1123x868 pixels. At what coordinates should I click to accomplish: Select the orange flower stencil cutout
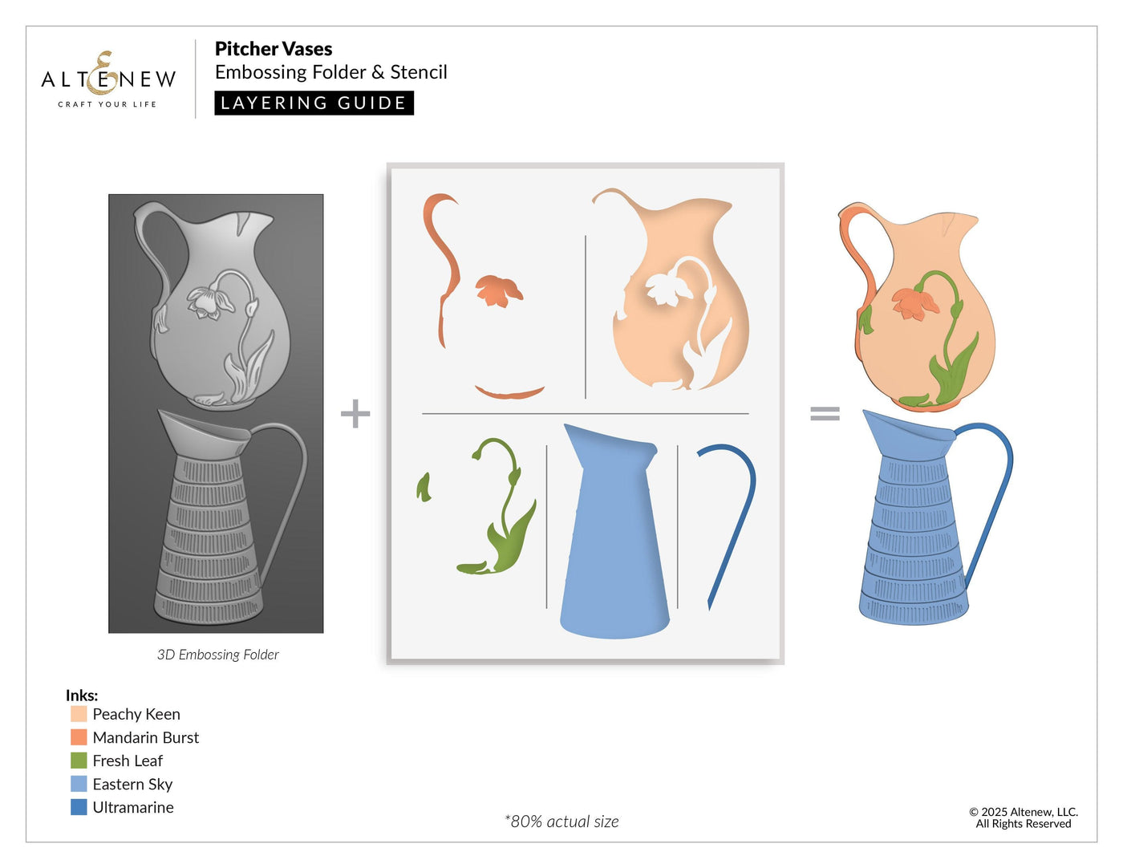coord(497,290)
